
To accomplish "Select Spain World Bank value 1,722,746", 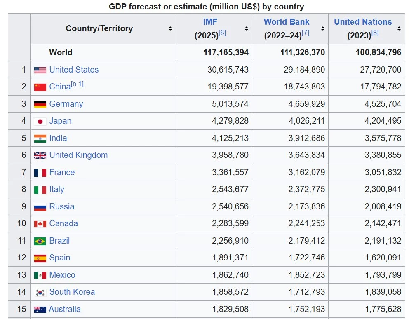I will [307, 258].
